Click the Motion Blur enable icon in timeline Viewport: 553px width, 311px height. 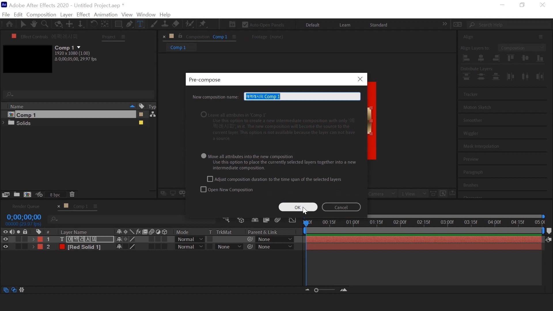pyautogui.click(x=277, y=220)
